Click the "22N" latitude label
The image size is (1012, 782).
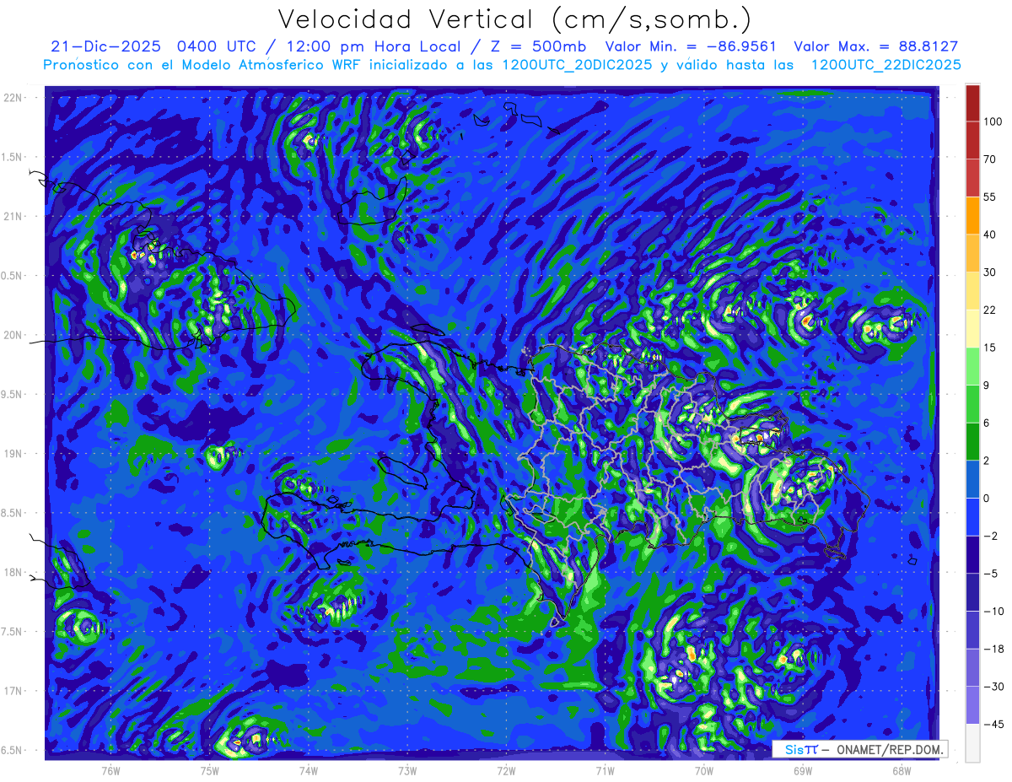point(13,98)
